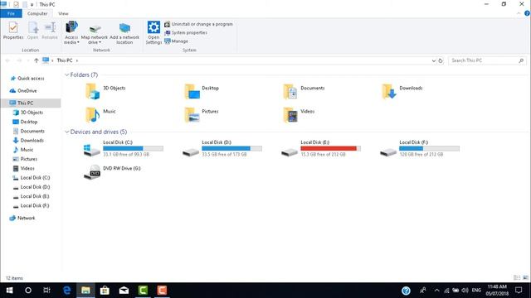The width and height of the screenshot is (531, 298).
Task: Click the address bar This PC path
Action: [65, 60]
